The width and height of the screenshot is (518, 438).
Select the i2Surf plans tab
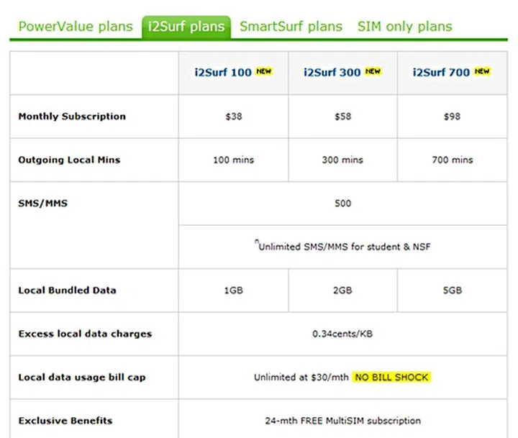186,27
